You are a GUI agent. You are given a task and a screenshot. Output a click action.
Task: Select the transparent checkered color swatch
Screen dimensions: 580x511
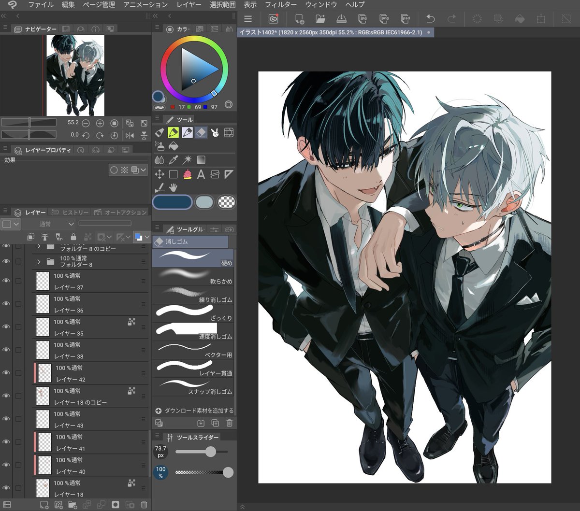coord(227,202)
